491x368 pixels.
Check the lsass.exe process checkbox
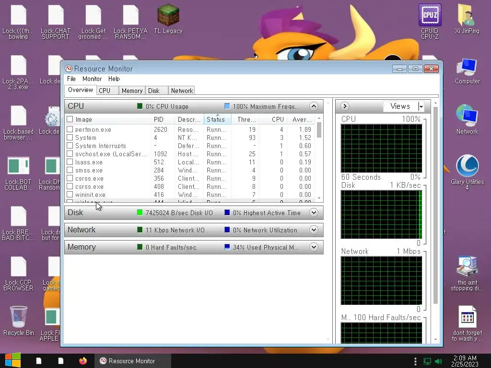(70, 162)
